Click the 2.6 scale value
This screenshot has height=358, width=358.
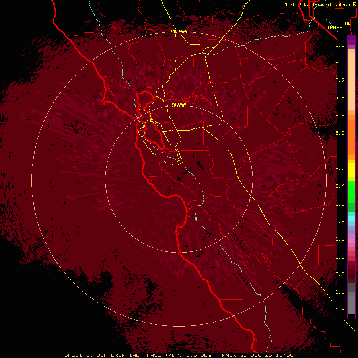coord(340,204)
